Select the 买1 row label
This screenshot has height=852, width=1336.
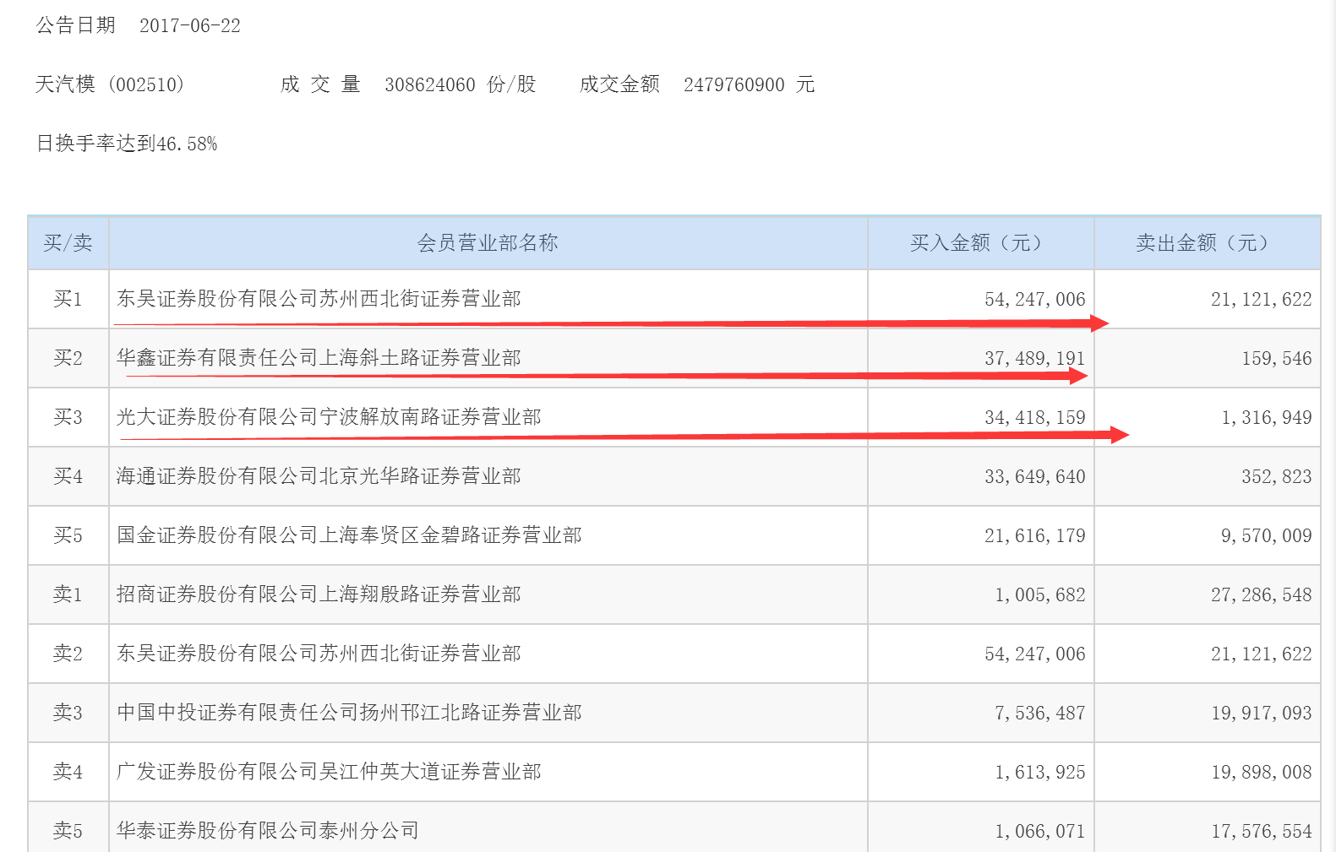(x=68, y=299)
